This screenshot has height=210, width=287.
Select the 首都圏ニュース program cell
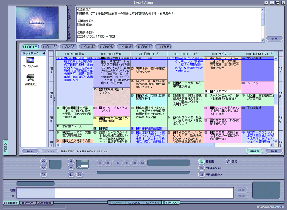75,127
